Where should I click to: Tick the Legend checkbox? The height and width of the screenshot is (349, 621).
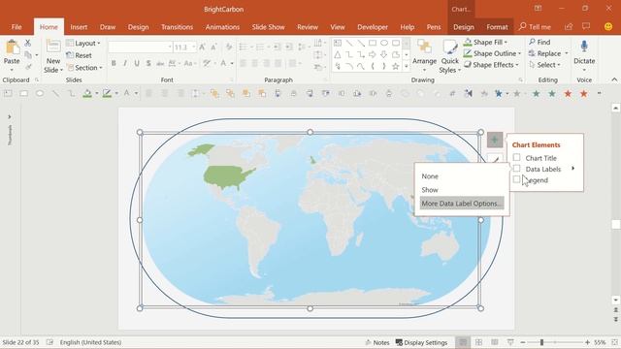(x=516, y=179)
